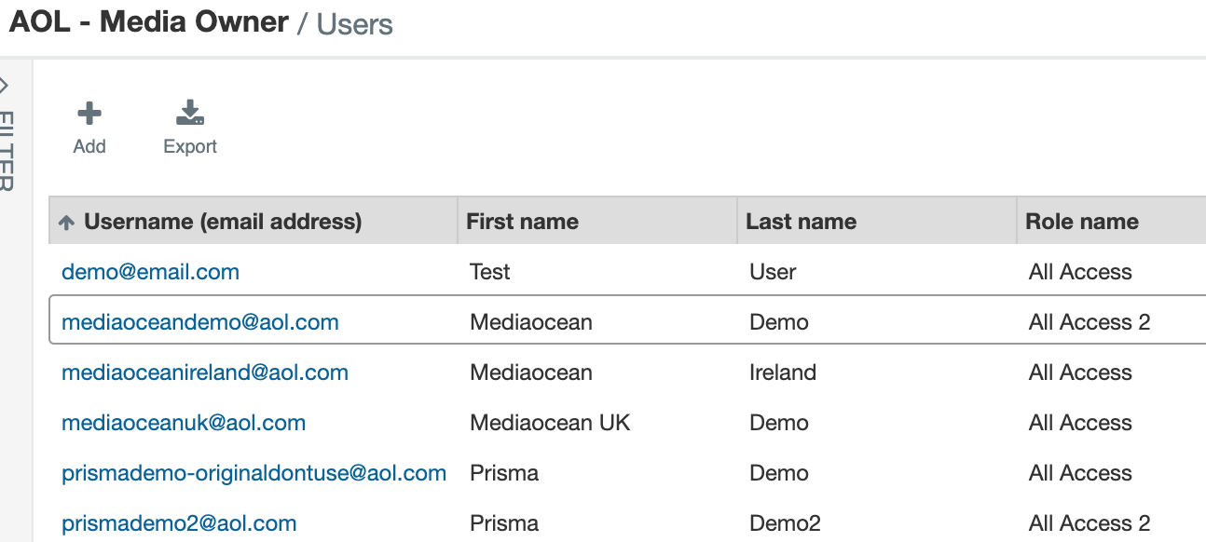
Task: Click All Access role for demo@email.com
Action: coord(1080,272)
